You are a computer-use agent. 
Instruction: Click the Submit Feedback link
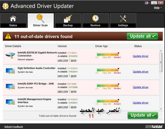pos(14,127)
